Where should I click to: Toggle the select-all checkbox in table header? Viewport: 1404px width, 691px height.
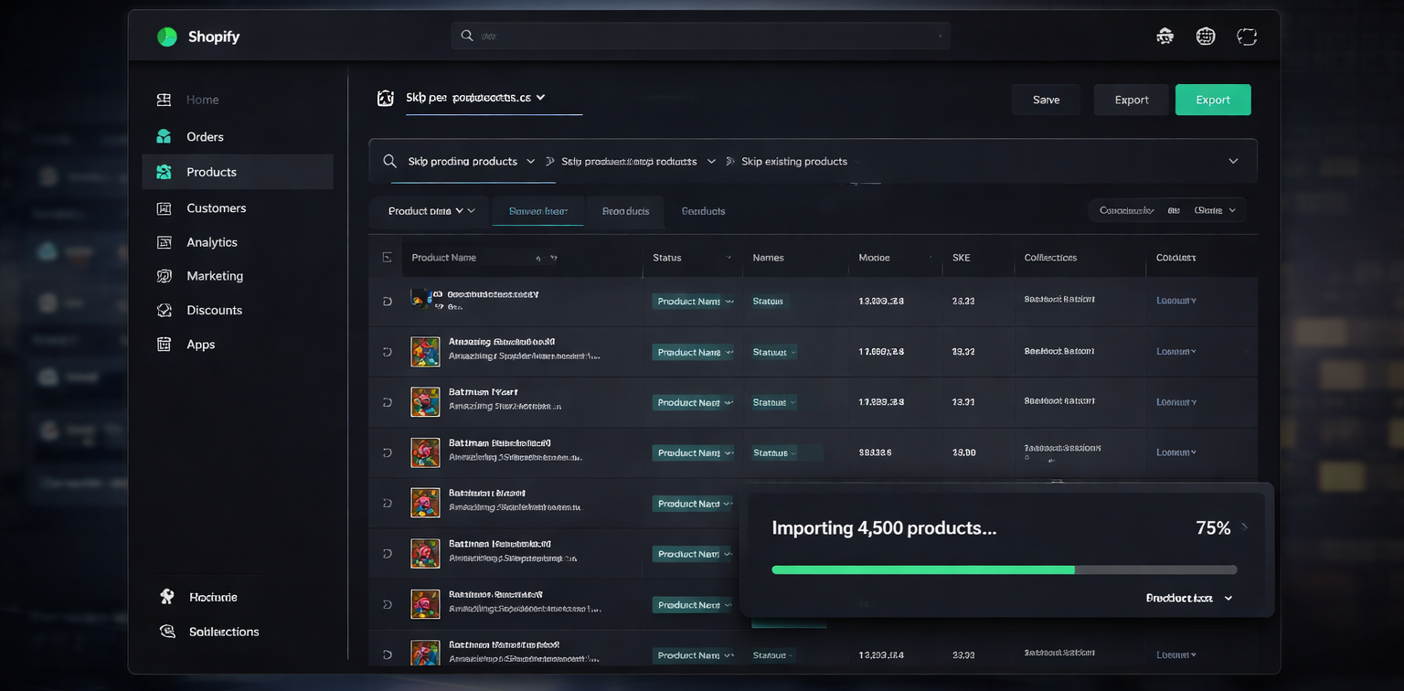pos(387,258)
